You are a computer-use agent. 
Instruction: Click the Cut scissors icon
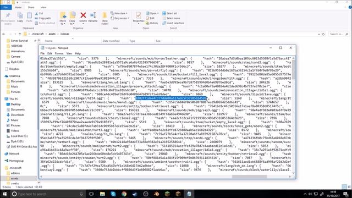(37, 13)
